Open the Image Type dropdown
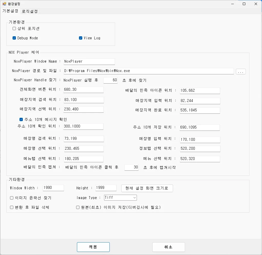The width and height of the screenshot is (262, 255). click(120, 198)
